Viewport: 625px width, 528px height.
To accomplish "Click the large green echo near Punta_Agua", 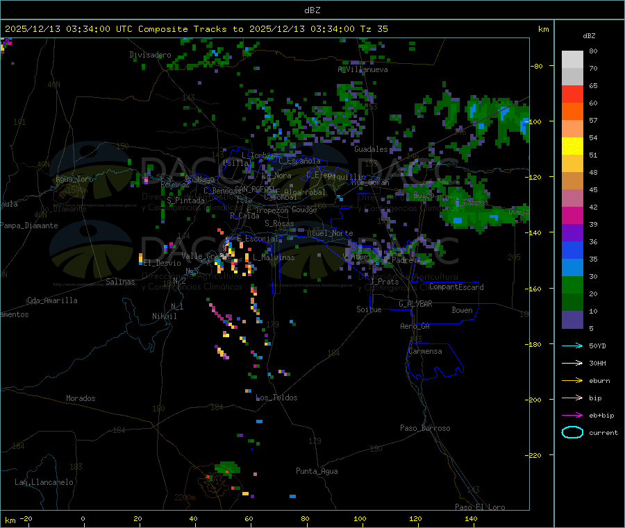I will pyautogui.click(x=228, y=468).
